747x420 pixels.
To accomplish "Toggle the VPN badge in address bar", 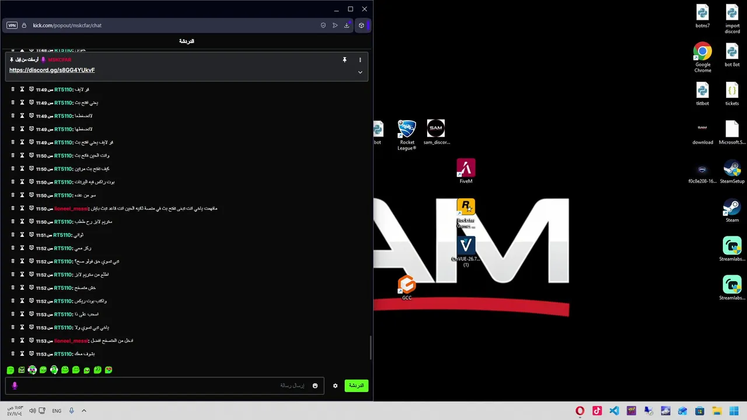I will pos(12,25).
